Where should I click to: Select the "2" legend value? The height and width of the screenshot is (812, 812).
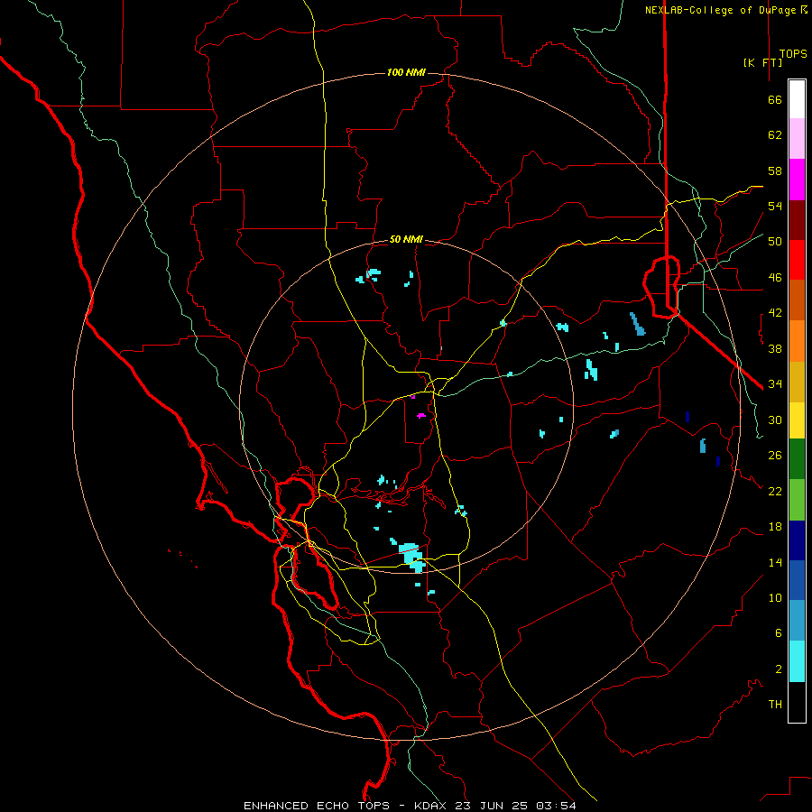[779, 669]
